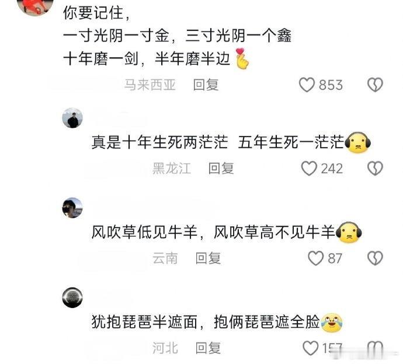Like the Heilongjiang comment with 242 likes

(309, 169)
